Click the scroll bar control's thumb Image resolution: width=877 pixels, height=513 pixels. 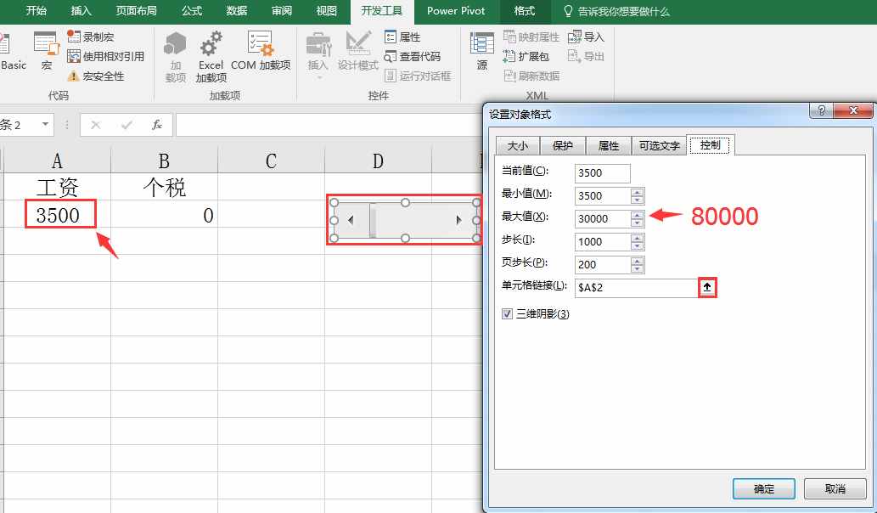coord(373,220)
